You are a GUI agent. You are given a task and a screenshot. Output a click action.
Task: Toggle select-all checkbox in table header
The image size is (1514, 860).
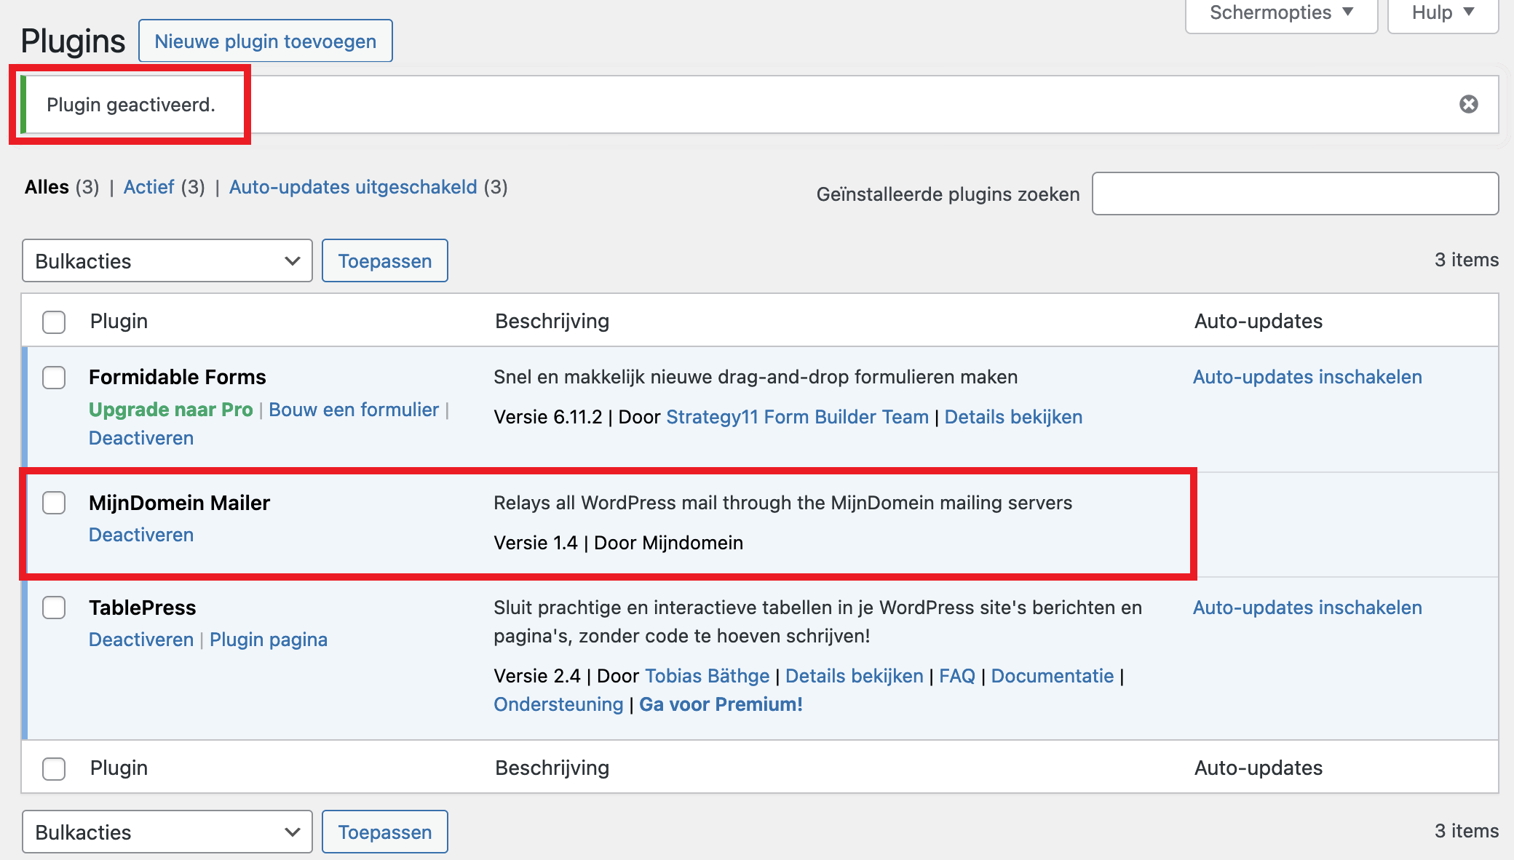click(x=54, y=322)
